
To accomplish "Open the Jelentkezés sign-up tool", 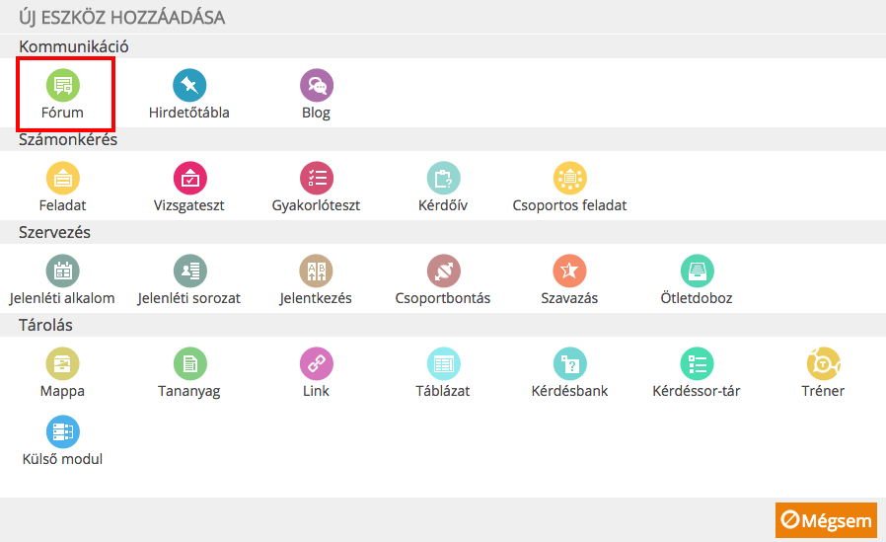I will click(316, 271).
